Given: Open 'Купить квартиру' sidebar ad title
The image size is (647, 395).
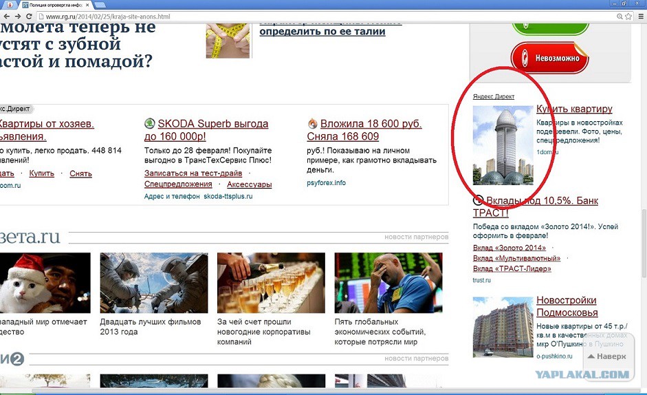Looking at the screenshot, I should tap(574, 109).
